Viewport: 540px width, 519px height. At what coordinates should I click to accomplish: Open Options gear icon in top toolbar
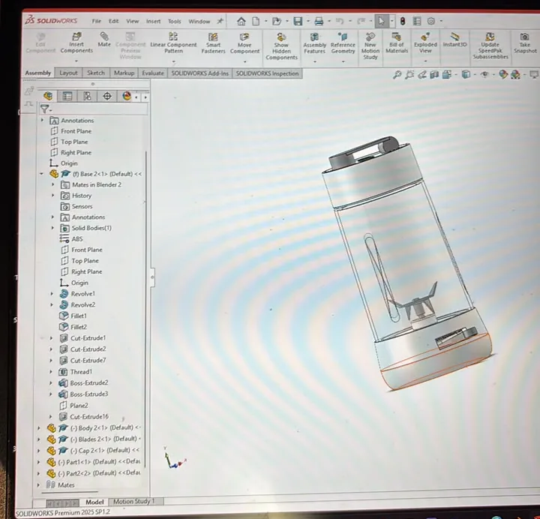pos(430,21)
